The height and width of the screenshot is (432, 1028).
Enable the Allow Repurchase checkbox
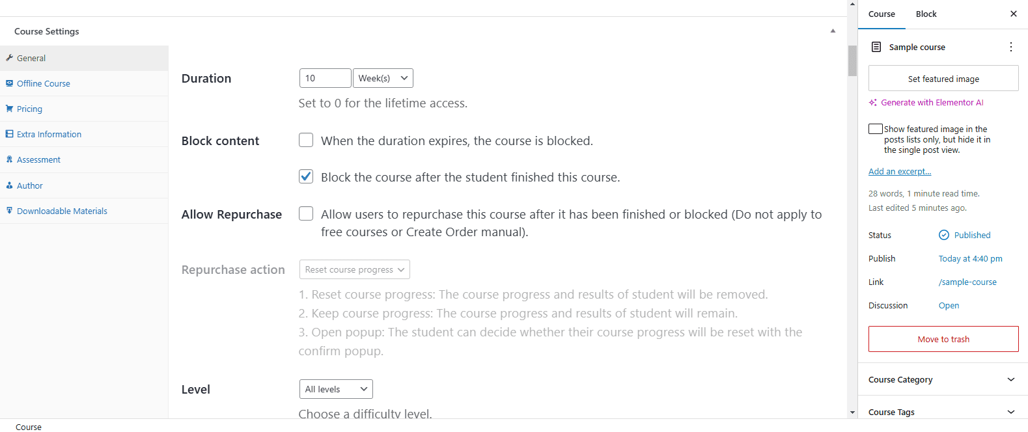tap(306, 214)
